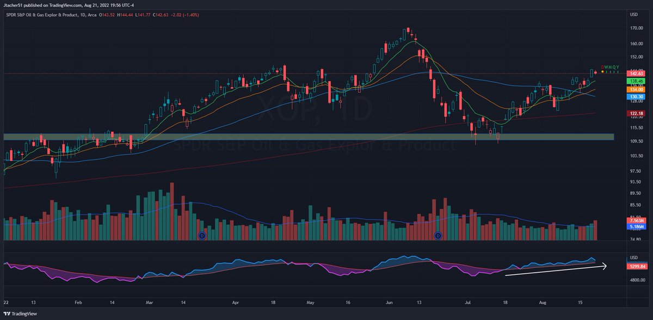Click the 109.50 price axis tick
This screenshot has height=320, width=653.
click(636, 141)
